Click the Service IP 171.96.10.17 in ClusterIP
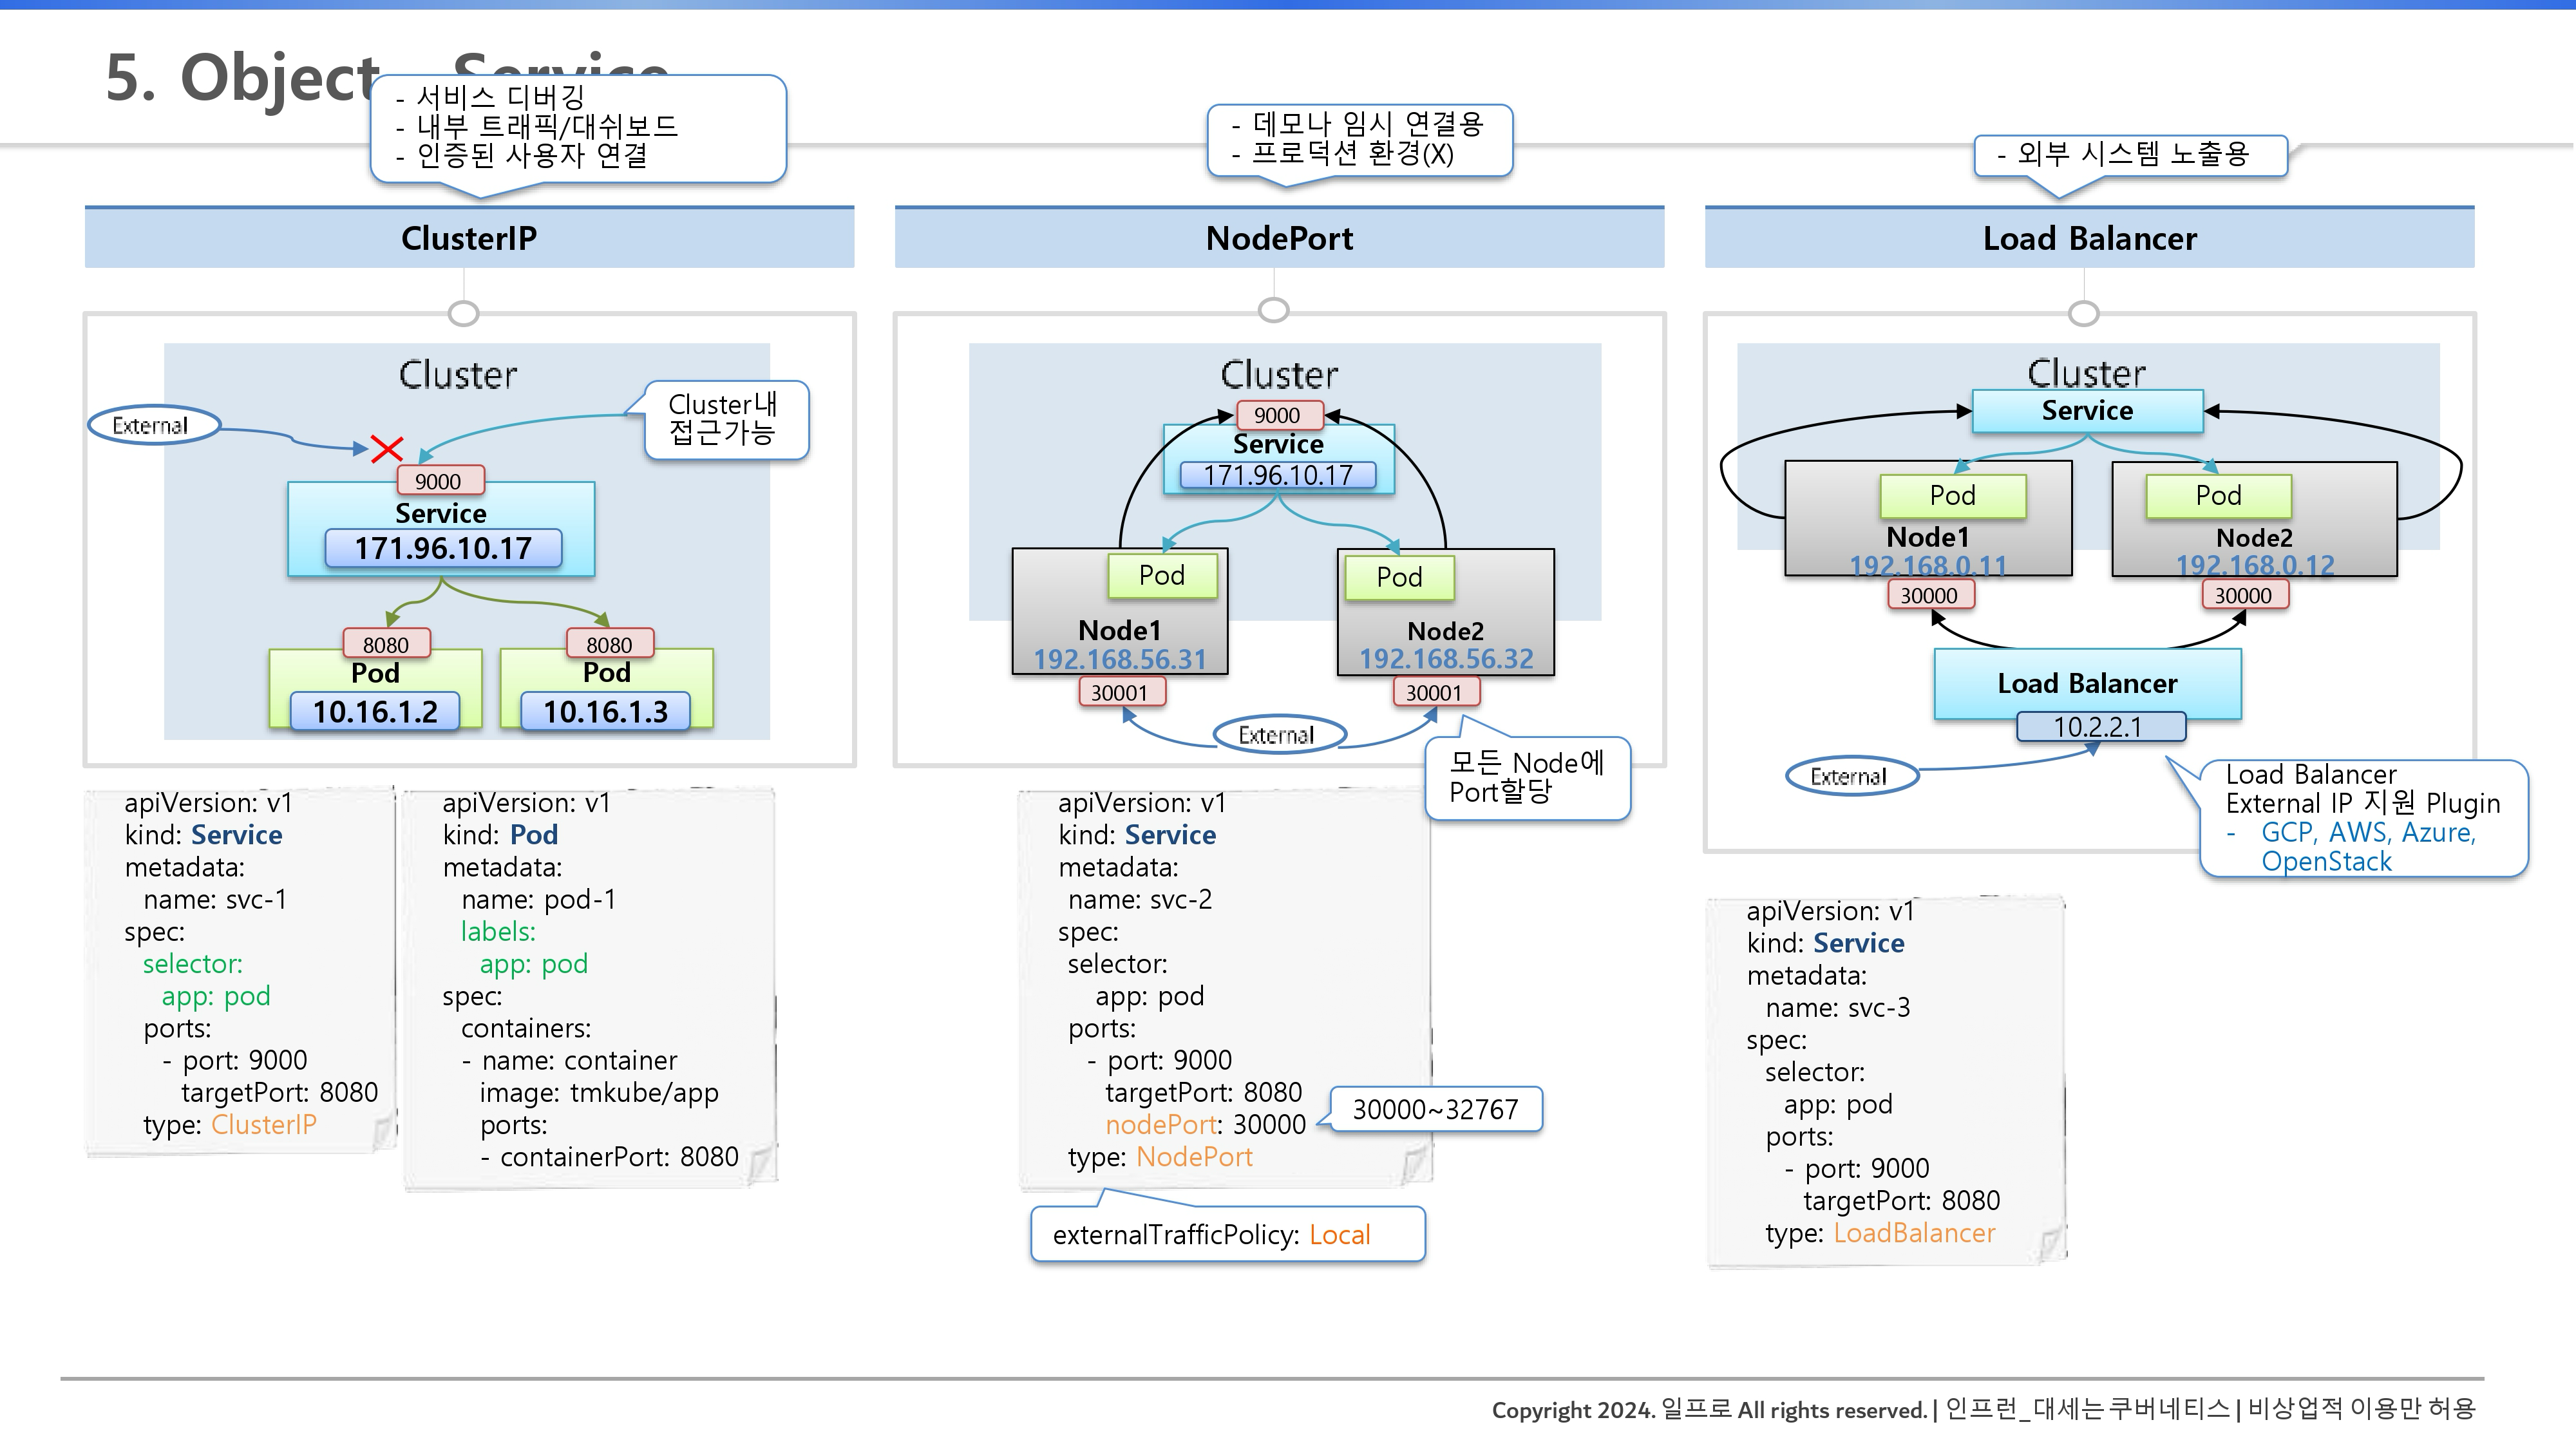The height and width of the screenshot is (1449, 2576). (443, 548)
